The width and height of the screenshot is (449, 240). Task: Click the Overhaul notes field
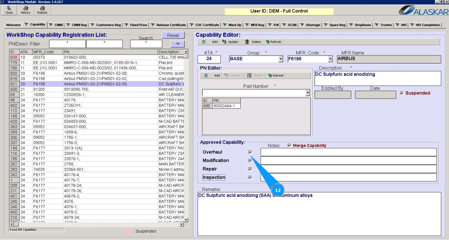point(349,152)
